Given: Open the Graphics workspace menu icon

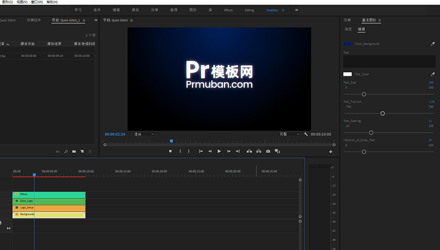Looking at the screenshot, I should 283,10.
